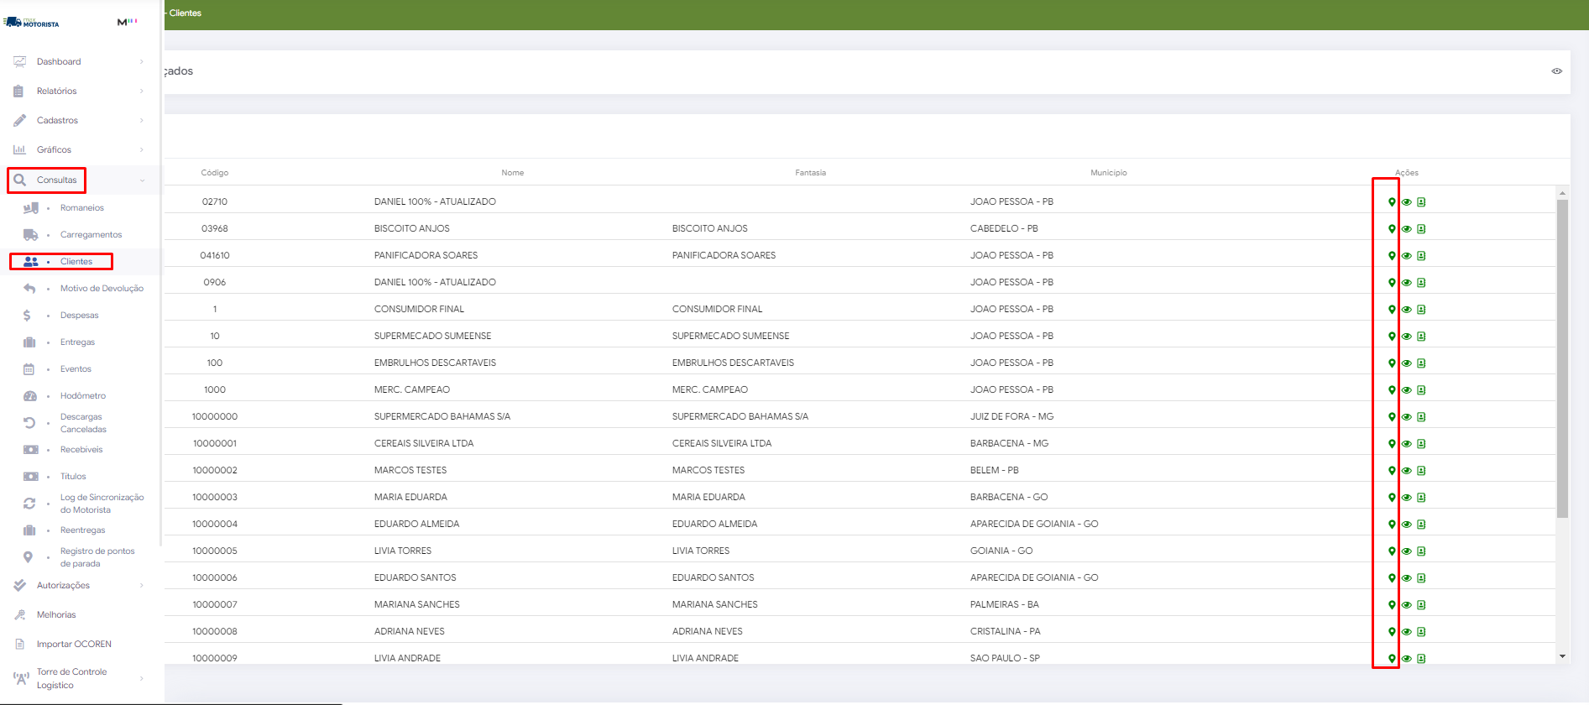Toggle eye icon for SUPERMECADO SUMEENSE row

[x=1407, y=336]
